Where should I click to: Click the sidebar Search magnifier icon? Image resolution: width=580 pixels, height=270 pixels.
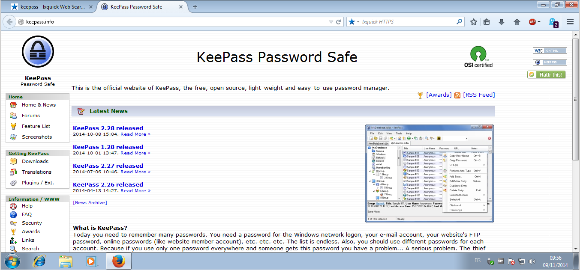(13, 249)
